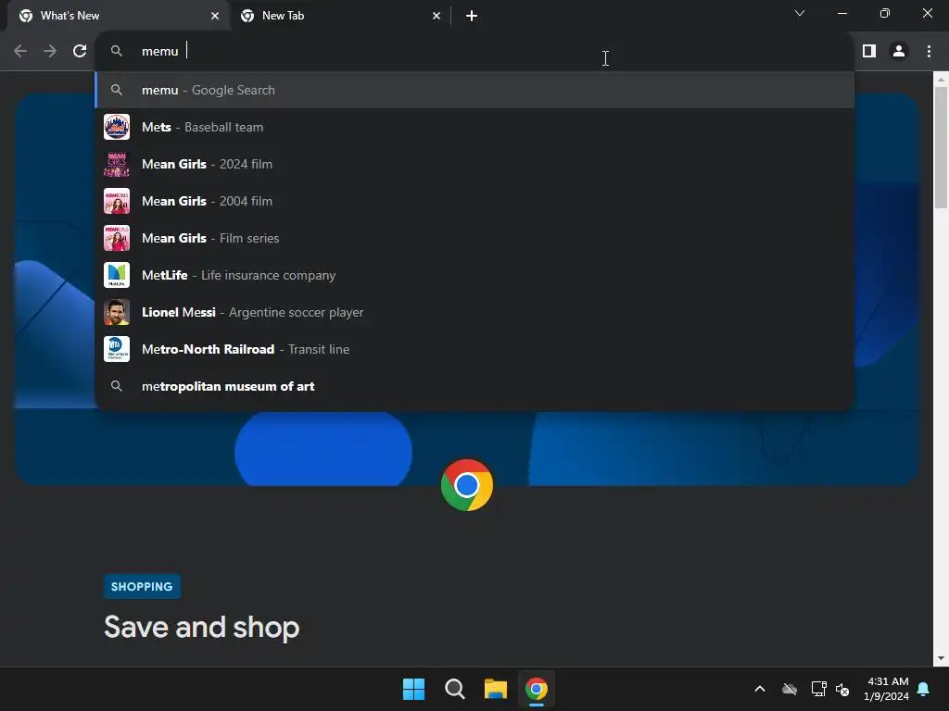Click the 'Save and shop' heading

point(201,627)
